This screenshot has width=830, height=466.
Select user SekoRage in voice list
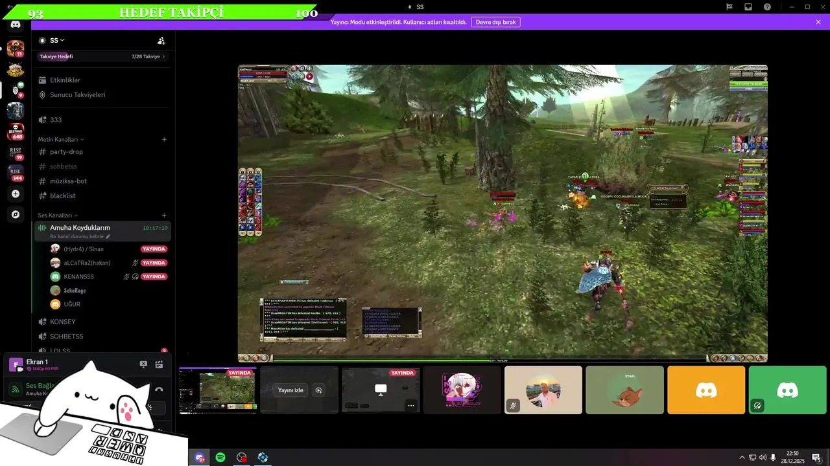(x=75, y=291)
